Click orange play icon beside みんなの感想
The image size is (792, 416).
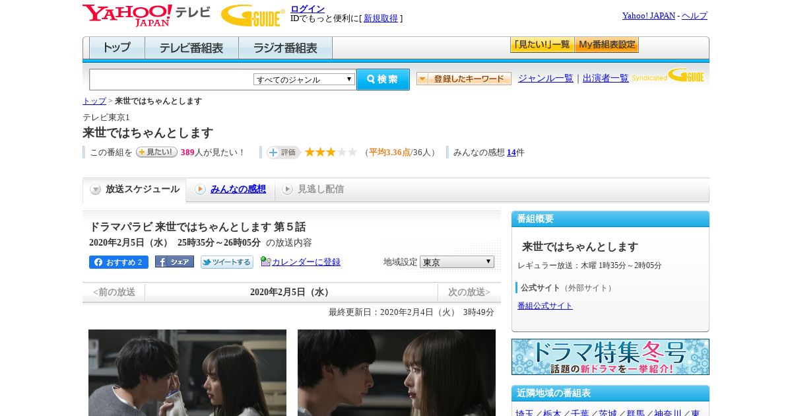[200, 190]
